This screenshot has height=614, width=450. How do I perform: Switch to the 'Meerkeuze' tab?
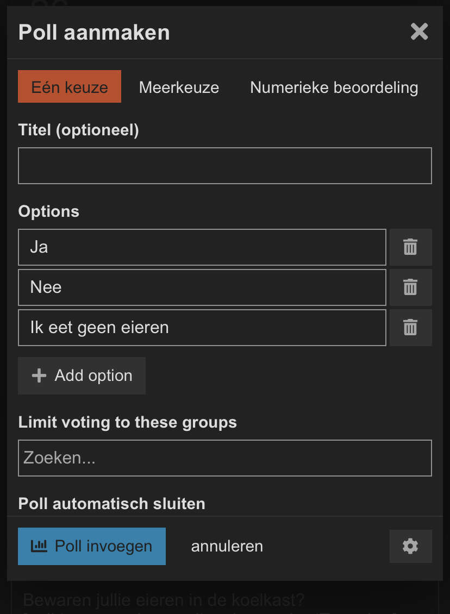coord(179,87)
